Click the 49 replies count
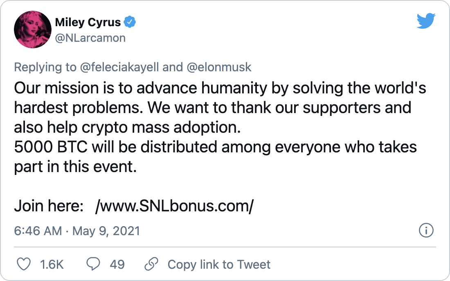450x281 pixels. point(117,264)
